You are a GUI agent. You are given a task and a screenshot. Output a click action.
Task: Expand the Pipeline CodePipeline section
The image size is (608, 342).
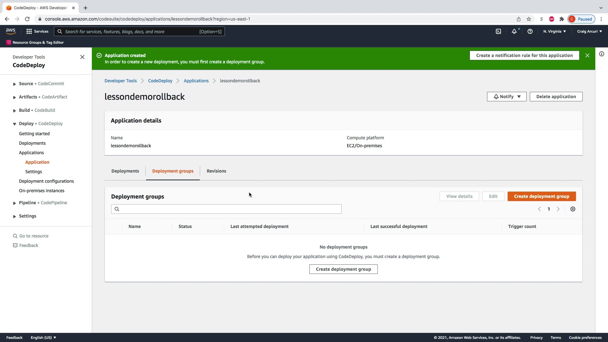tap(15, 203)
